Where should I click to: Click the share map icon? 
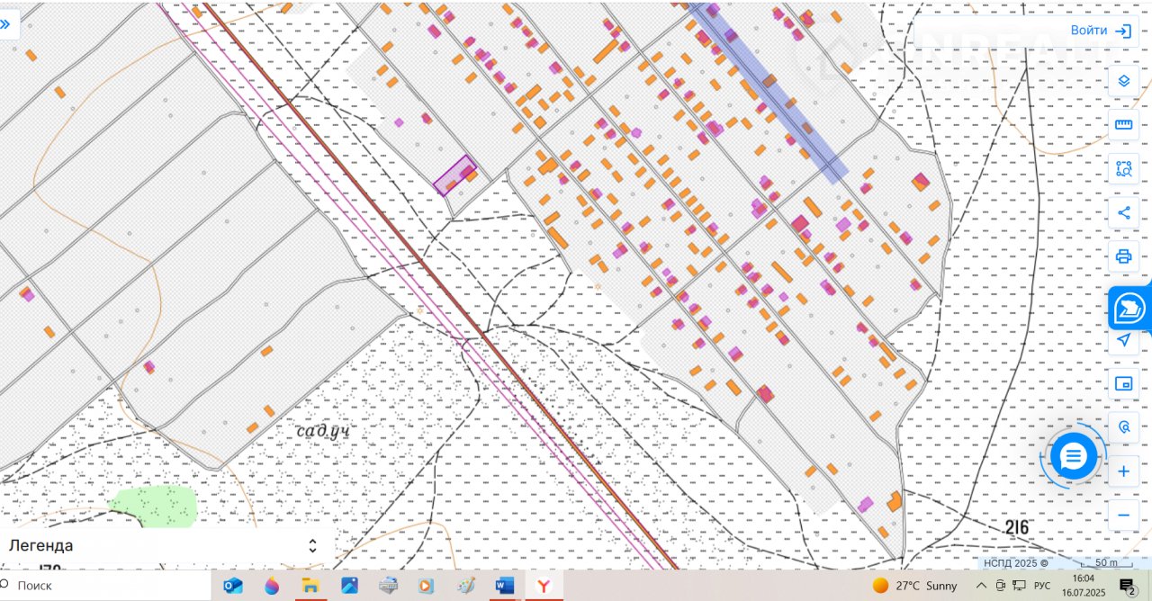click(1123, 212)
